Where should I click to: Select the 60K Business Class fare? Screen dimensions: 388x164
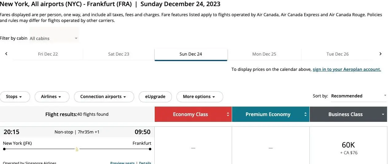pos(348,148)
